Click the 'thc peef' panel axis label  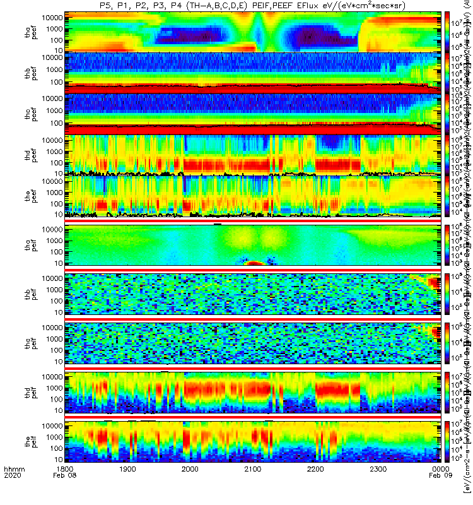(x=31, y=114)
